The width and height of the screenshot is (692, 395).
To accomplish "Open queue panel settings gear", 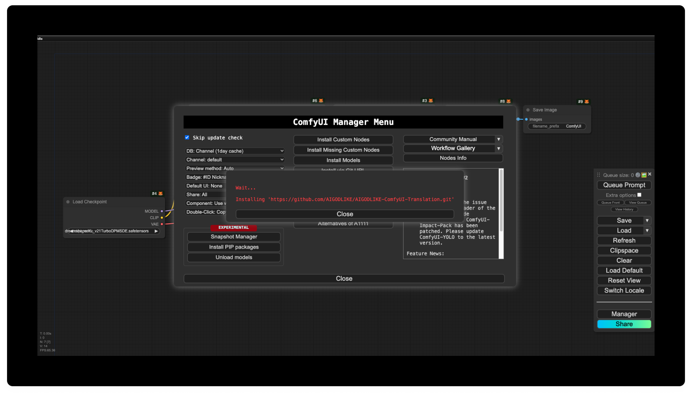I will click(638, 175).
